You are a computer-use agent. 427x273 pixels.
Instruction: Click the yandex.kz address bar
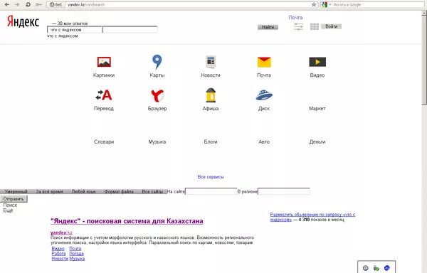point(188,5)
